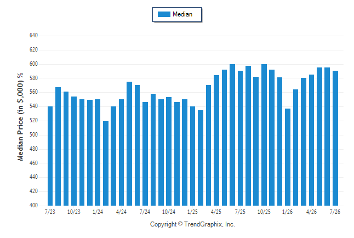Click the 7/24 x-axis label
This screenshot has width=354, height=238.
coord(145,212)
